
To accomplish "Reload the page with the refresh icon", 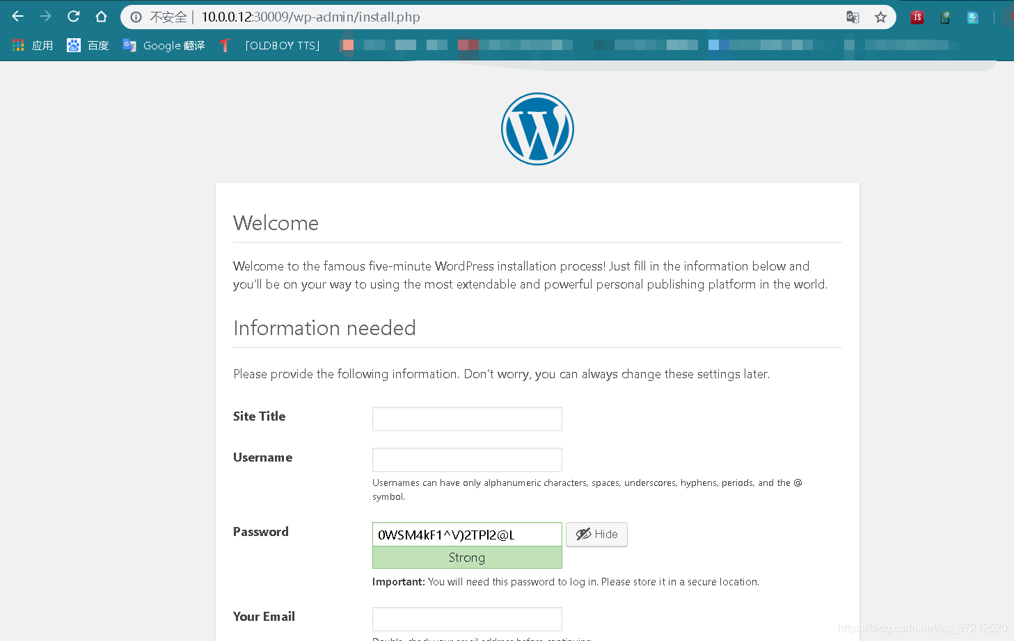I will click(74, 16).
